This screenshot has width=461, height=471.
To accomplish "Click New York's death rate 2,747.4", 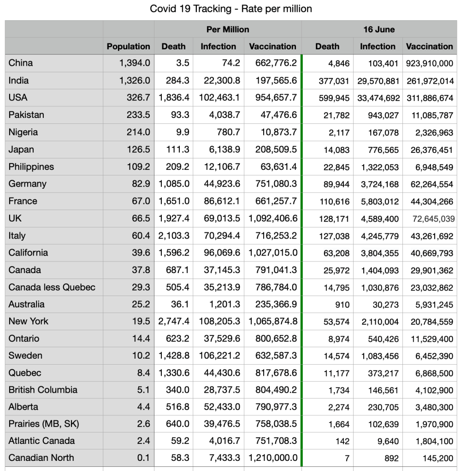I will coord(174,321).
